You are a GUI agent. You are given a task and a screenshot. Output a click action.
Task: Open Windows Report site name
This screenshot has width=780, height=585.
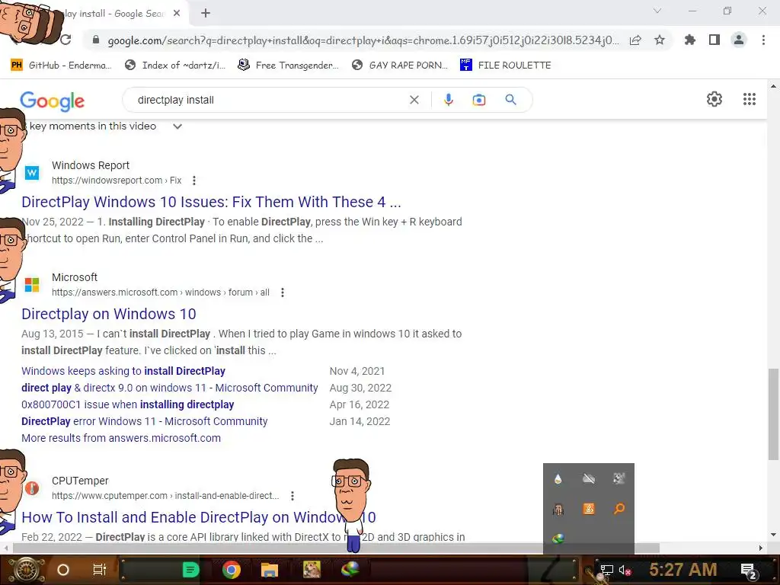pos(91,165)
